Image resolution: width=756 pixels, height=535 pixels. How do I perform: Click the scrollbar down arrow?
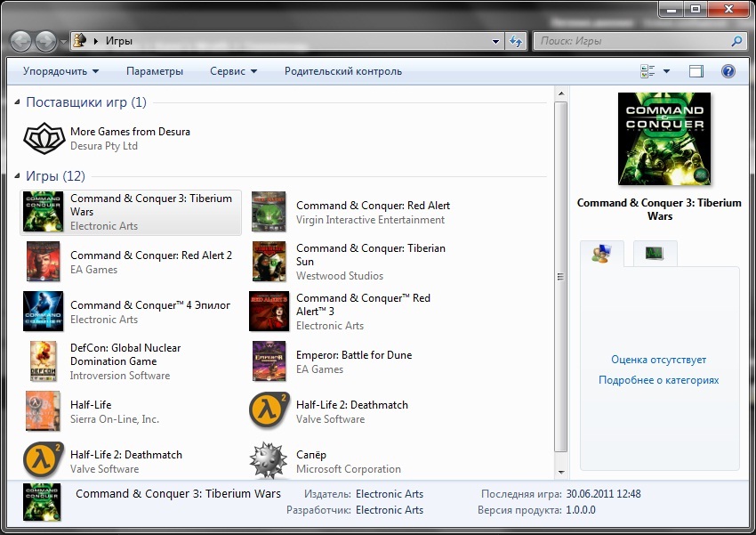point(560,473)
